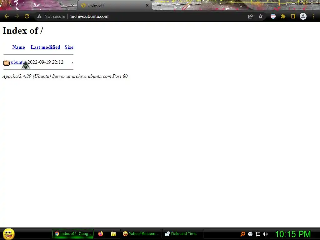This screenshot has height=240, width=320.
Task: Click the folder icon beside ubuntu
Action: tap(7, 62)
